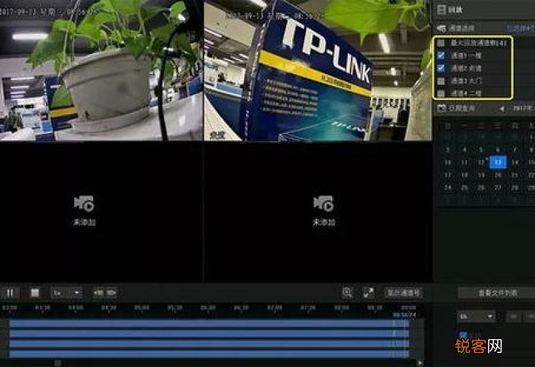
Task: Uncheck the 通道1 checkbox
Action: [441, 55]
